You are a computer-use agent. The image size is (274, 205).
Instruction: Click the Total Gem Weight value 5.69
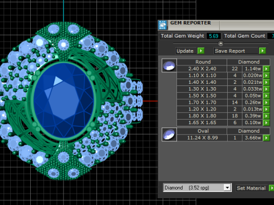pyautogui.click(x=213, y=36)
